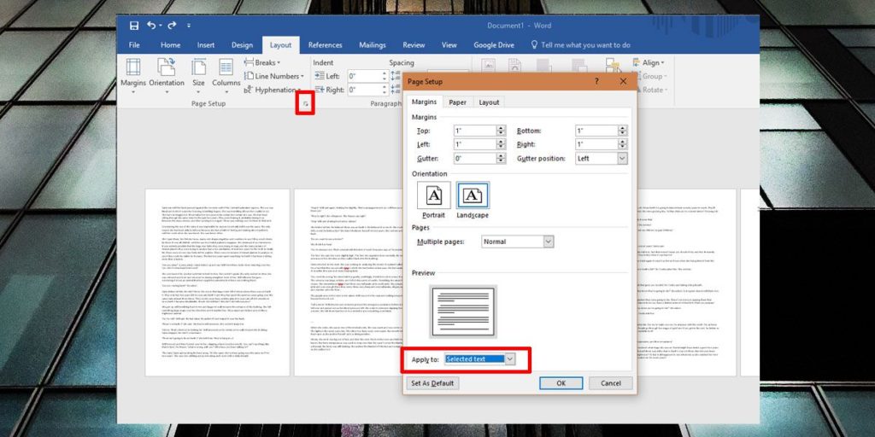Image resolution: width=875 pixels, height=437 pixels.
Task: Click the Save icon in title bar
Action: pos(133,26)
